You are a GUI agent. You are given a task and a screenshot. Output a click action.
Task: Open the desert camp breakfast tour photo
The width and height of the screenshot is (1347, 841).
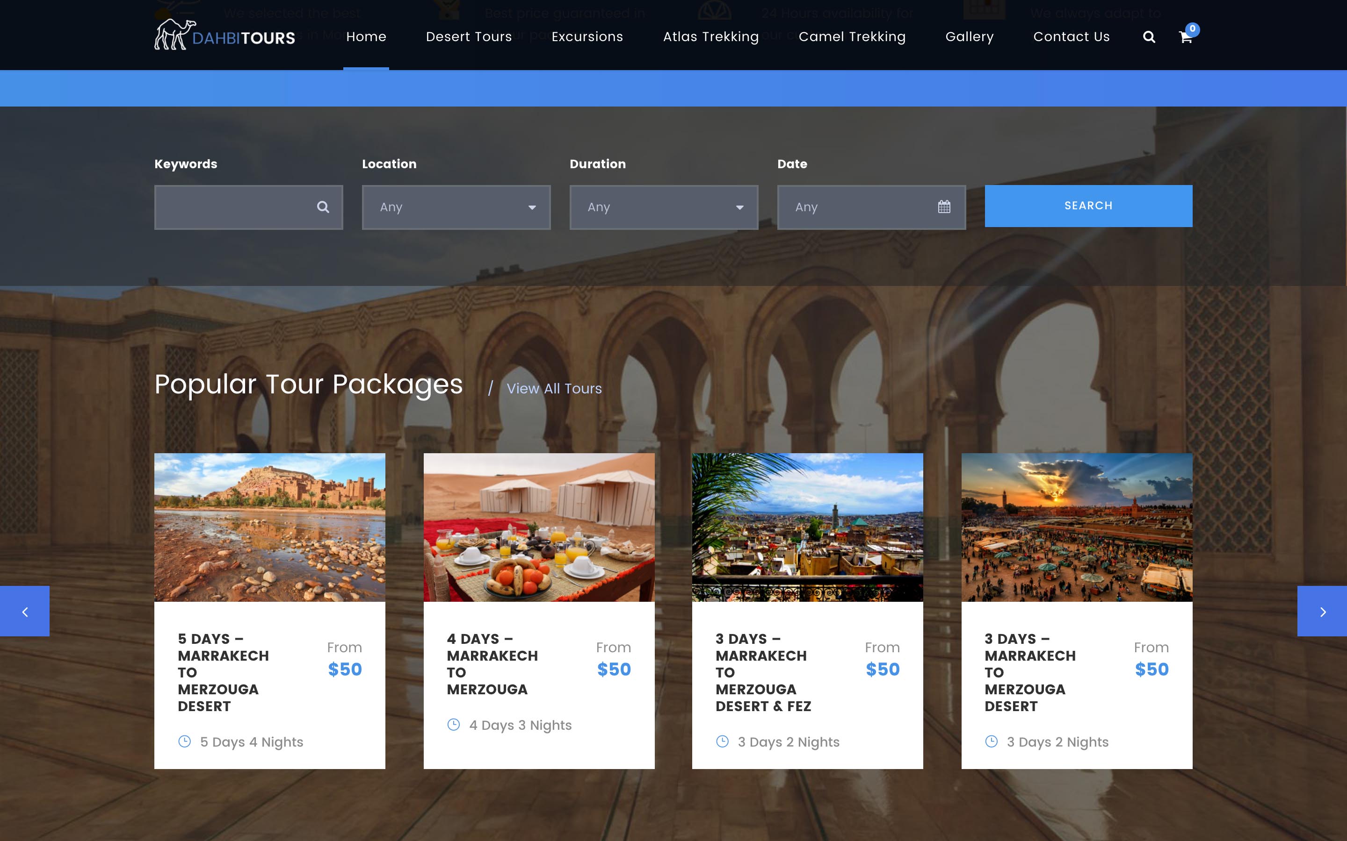[539, 527]
